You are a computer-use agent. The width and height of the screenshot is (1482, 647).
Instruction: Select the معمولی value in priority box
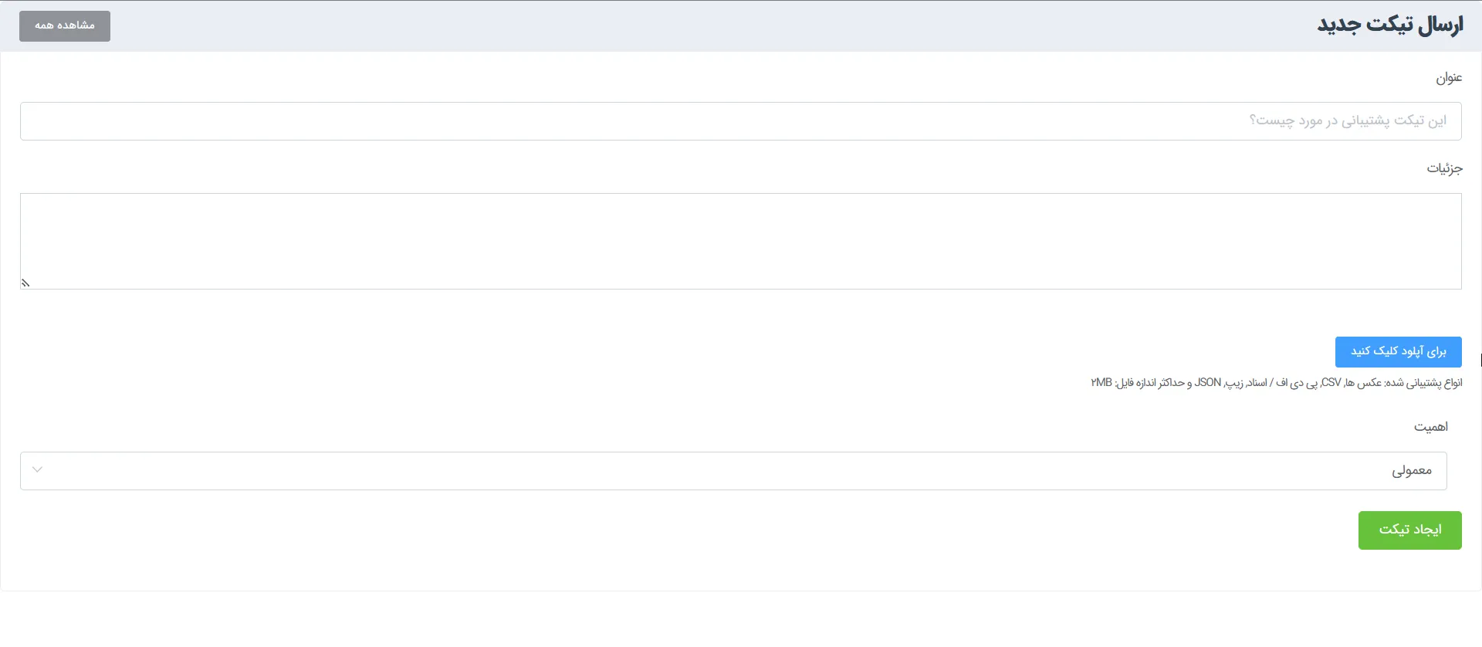(x=1412, y=471)
